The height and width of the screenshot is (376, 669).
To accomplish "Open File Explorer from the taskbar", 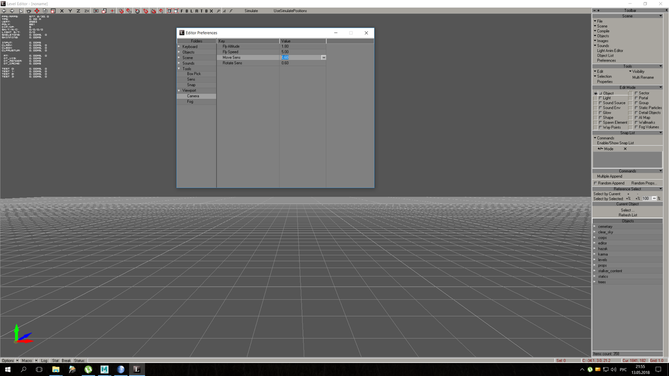I will click(x=56, y=369).
